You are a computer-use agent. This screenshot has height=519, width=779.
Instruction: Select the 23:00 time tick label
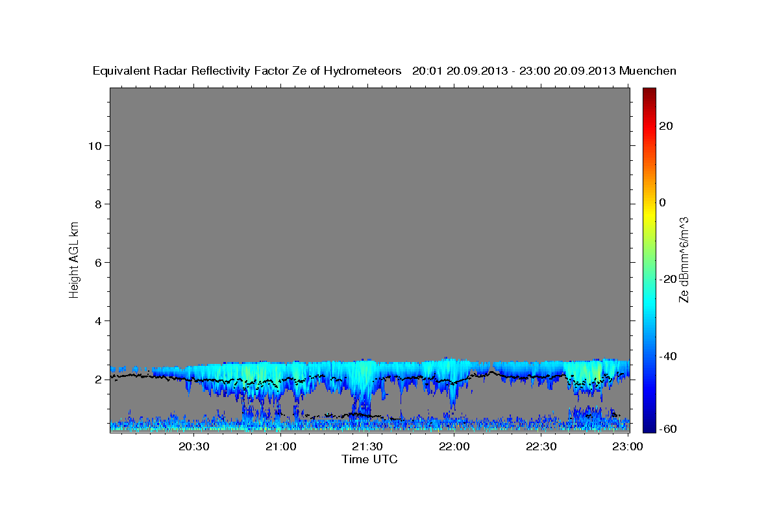click(x=628, y=446)
